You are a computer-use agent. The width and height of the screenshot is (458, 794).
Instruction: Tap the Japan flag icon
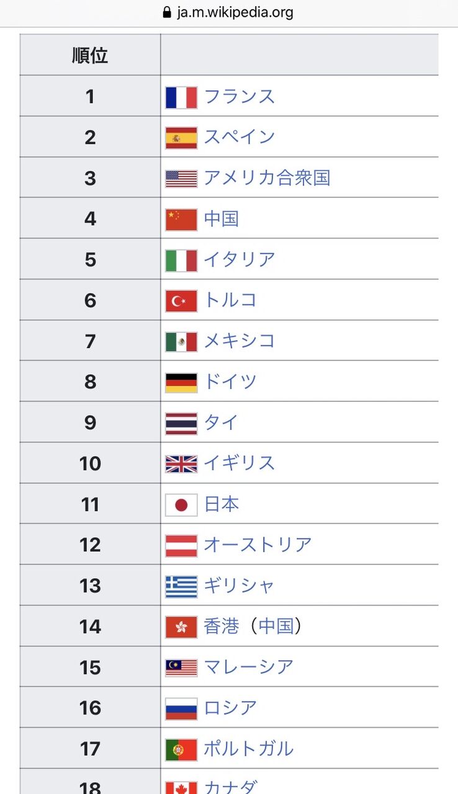tap(181, 505)
